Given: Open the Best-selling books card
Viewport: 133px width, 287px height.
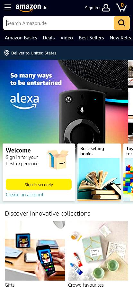Looking at the screenshot, I should (x=99, y=172).
